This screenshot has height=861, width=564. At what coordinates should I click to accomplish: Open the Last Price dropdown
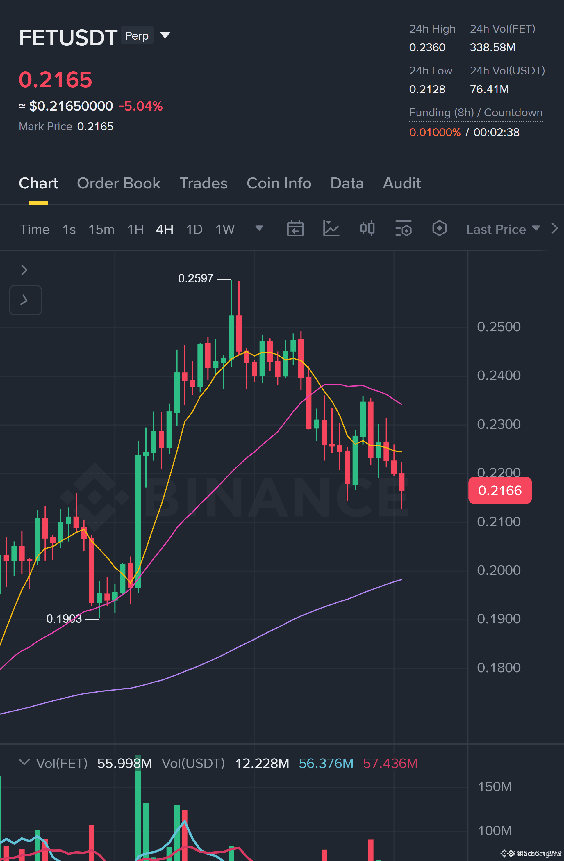tap(503, 229)
